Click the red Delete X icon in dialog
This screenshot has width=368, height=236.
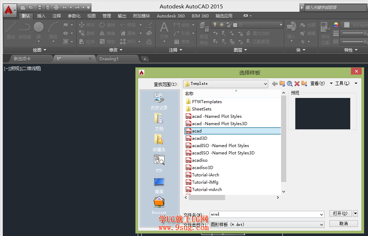(x=297, y=84)
